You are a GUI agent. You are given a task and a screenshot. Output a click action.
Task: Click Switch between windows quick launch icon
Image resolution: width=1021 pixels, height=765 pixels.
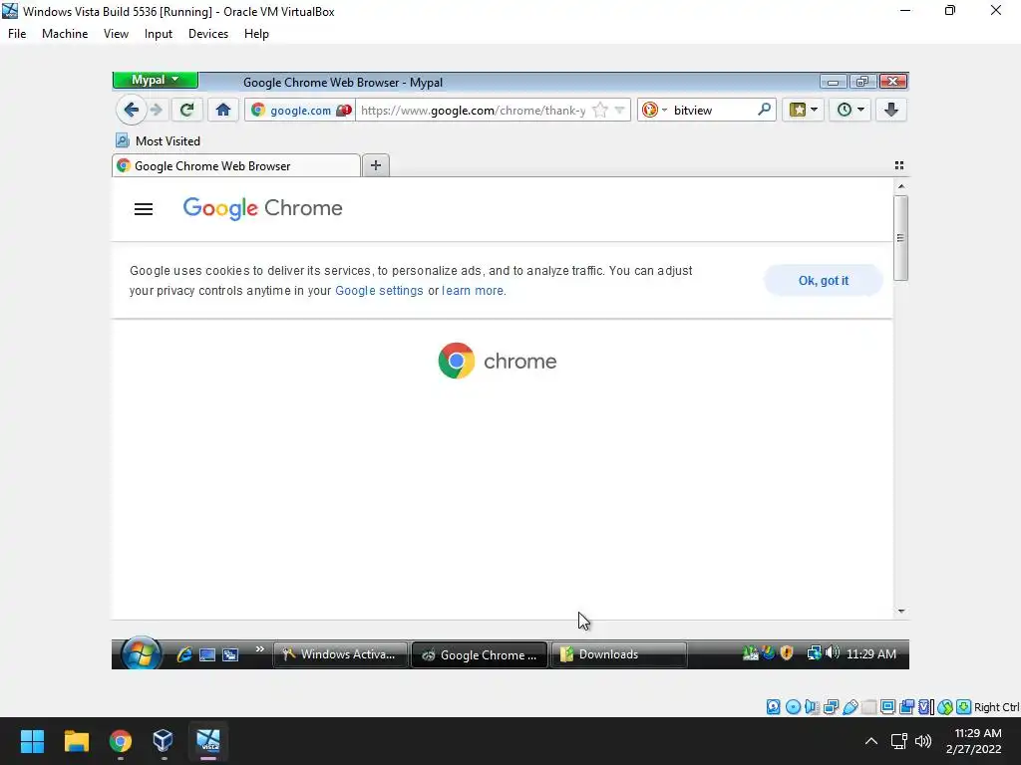(x=230, y=654)
